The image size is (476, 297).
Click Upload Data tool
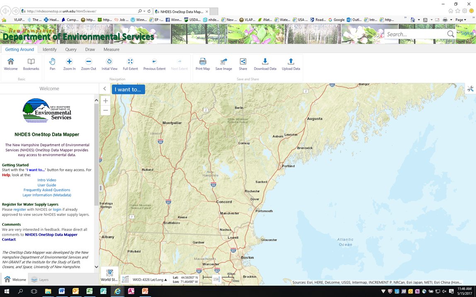coord(291,64)
